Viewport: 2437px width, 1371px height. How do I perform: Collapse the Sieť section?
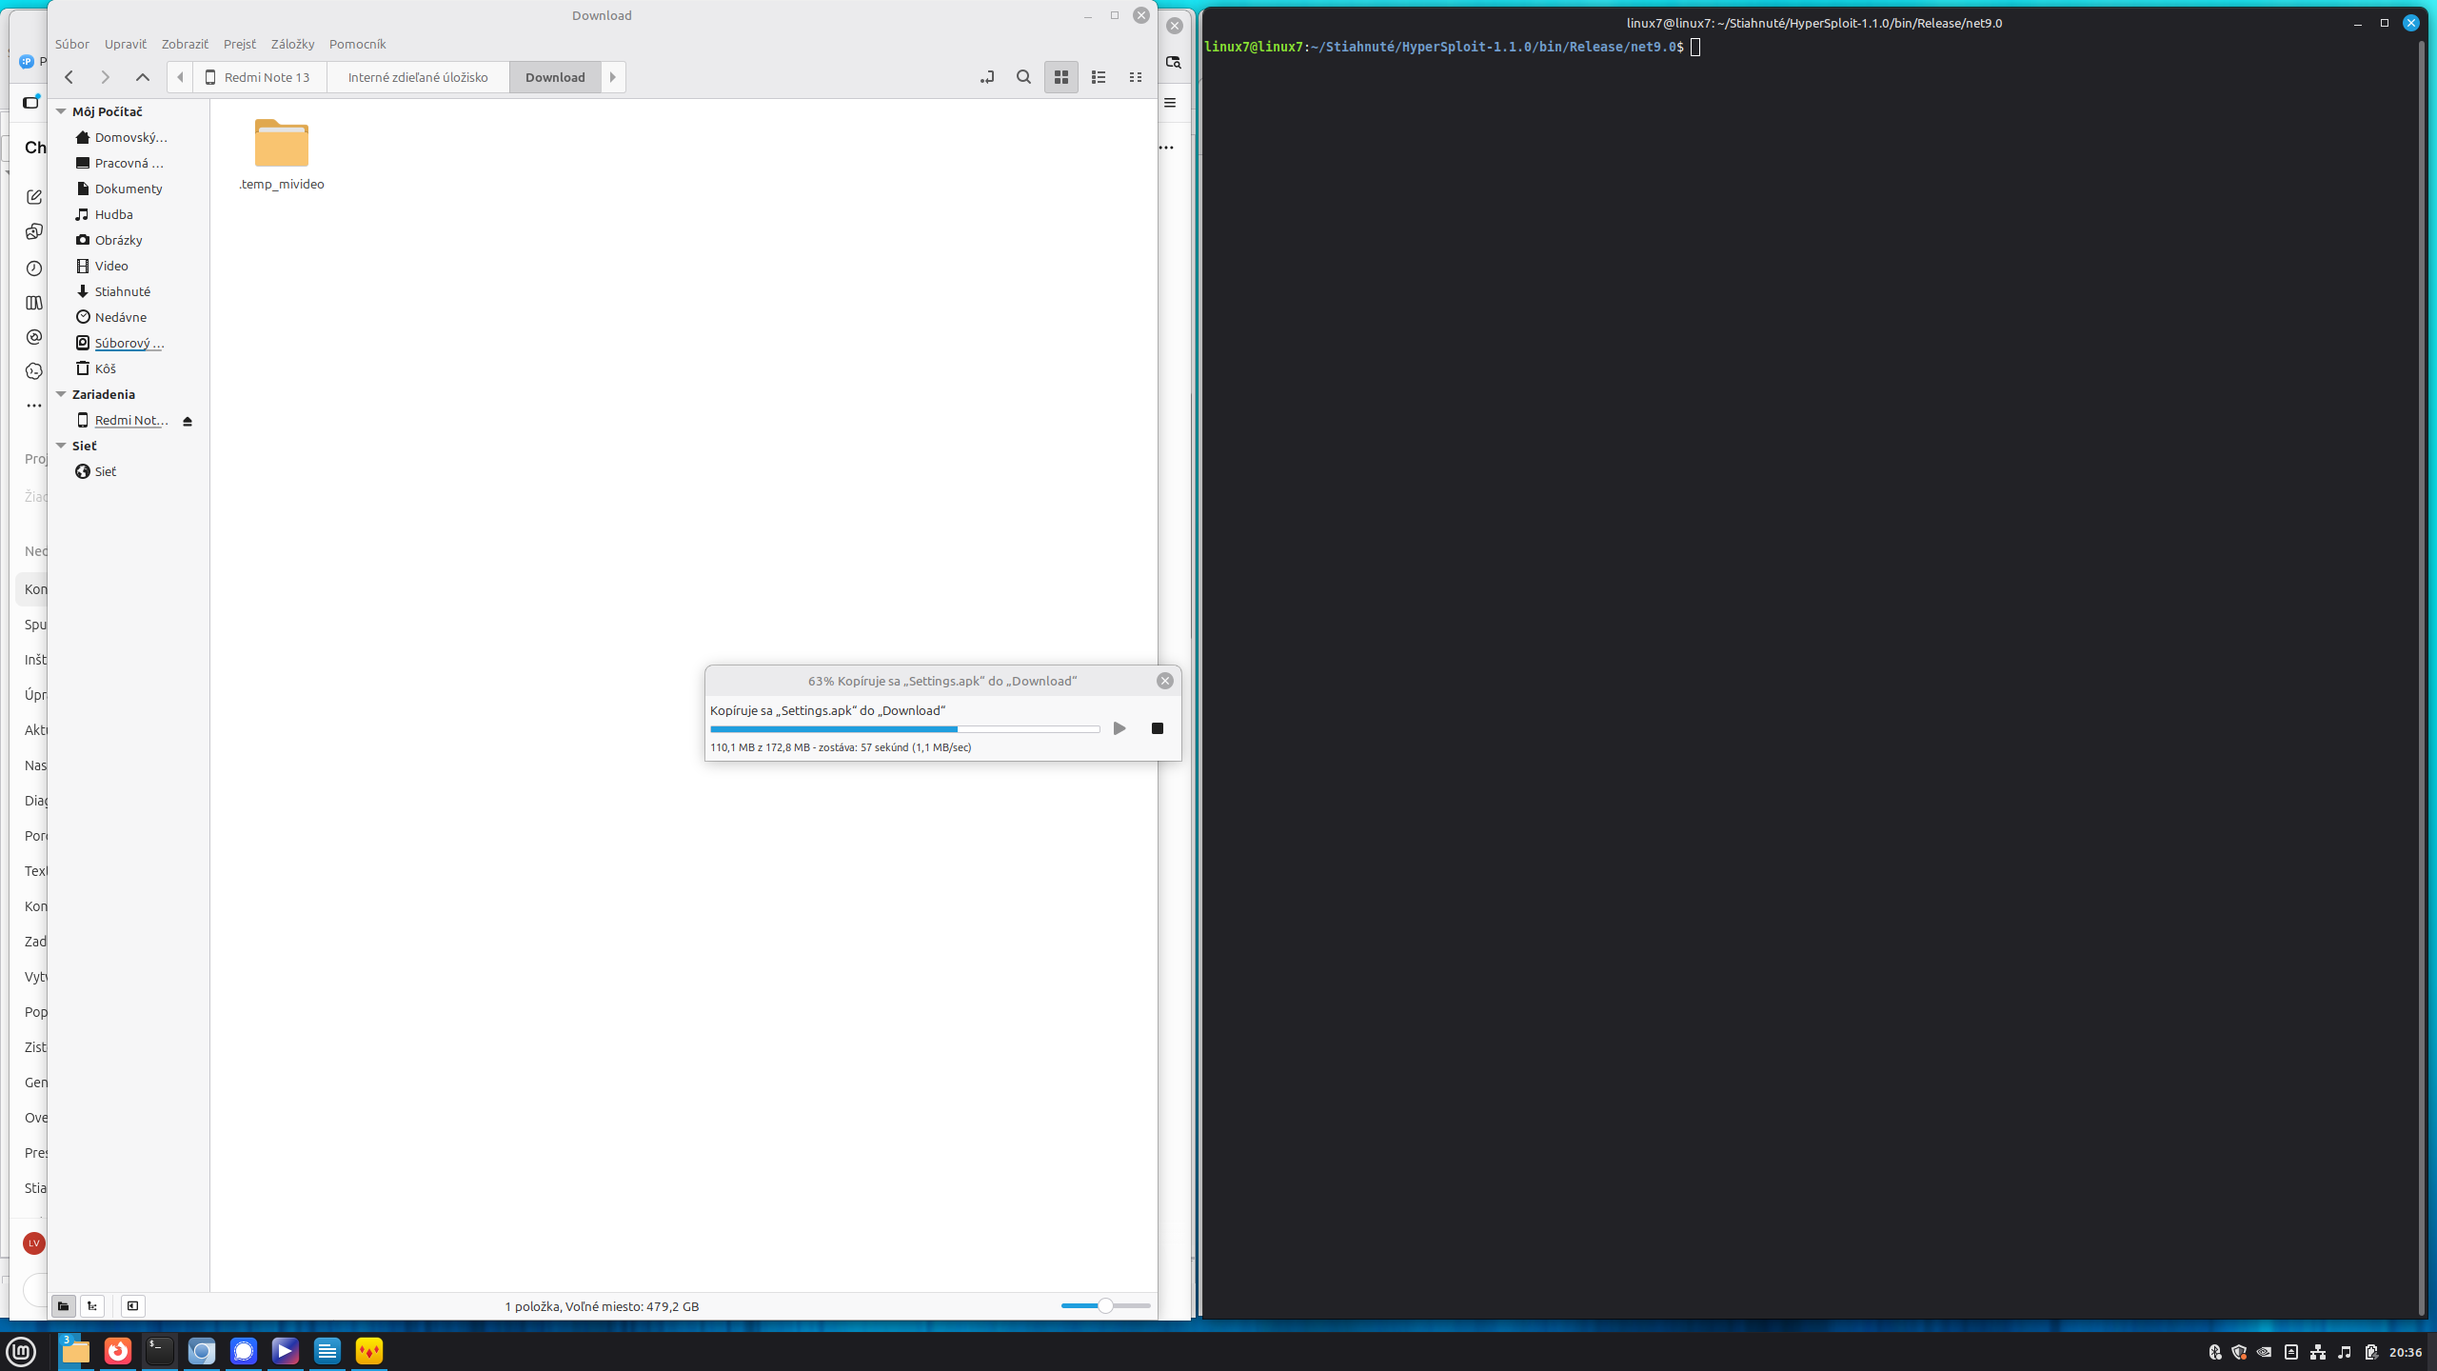[61, 446]
